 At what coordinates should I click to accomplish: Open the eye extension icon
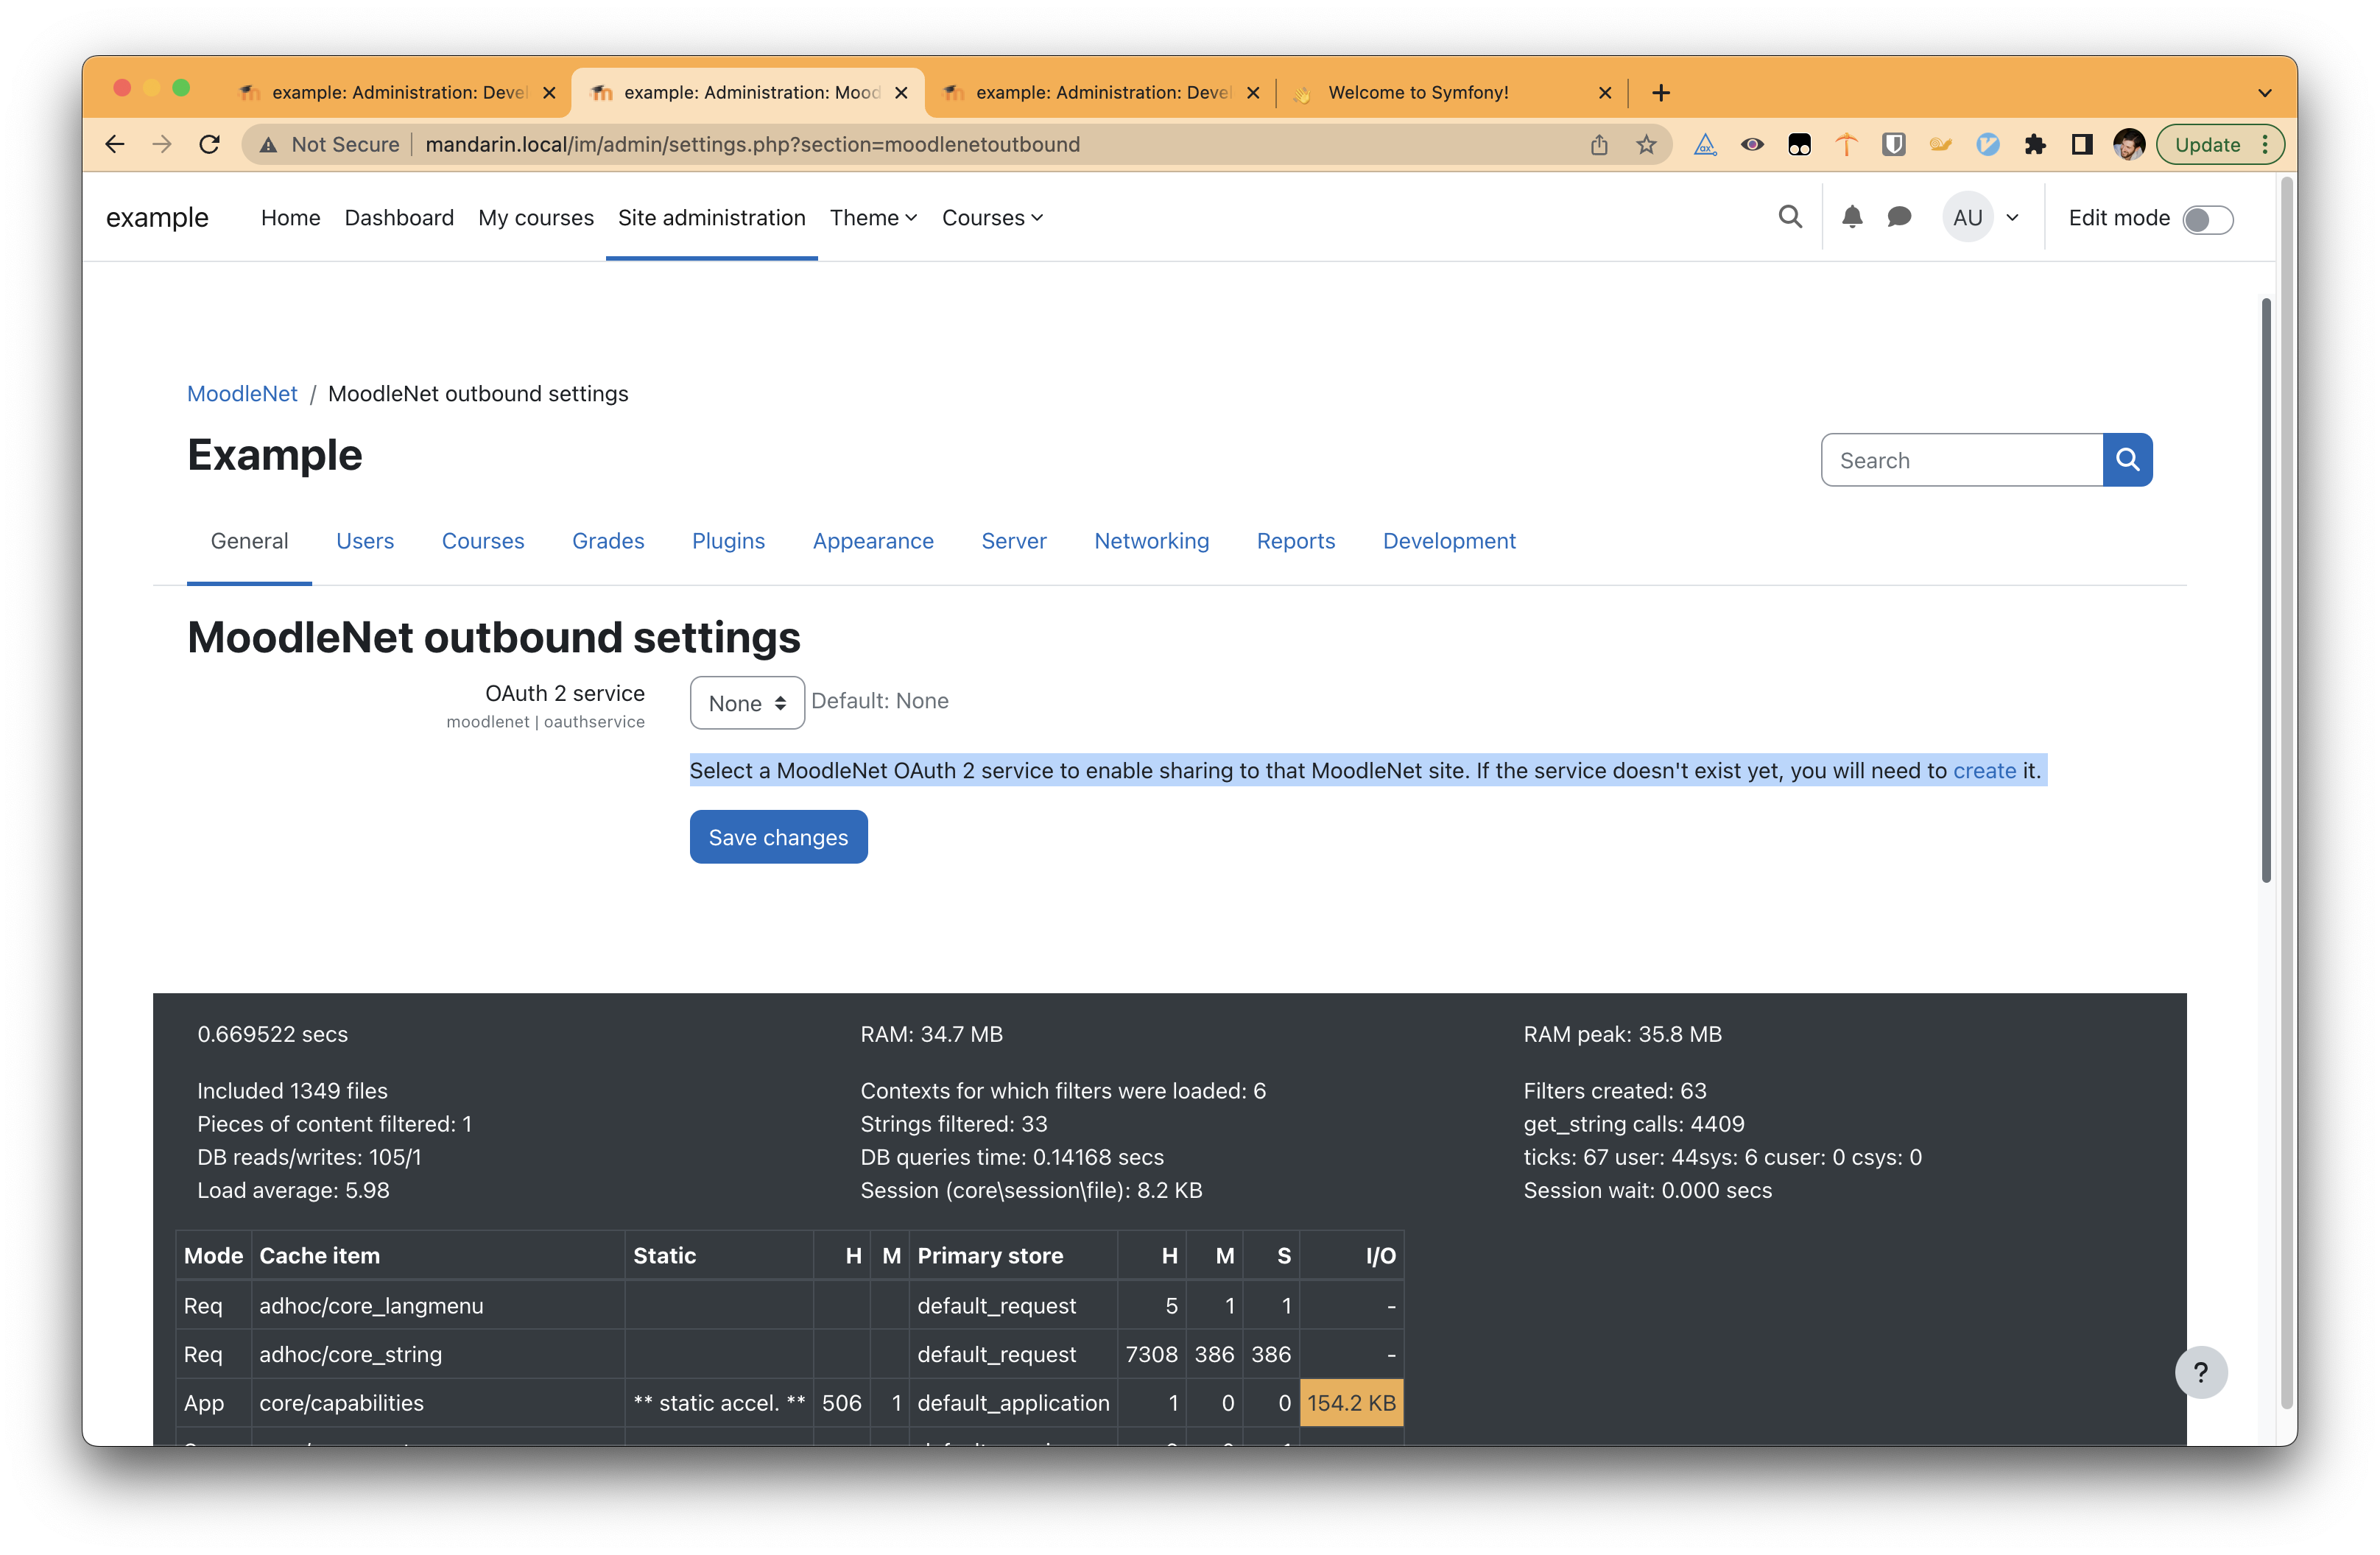pos(1752,144)
